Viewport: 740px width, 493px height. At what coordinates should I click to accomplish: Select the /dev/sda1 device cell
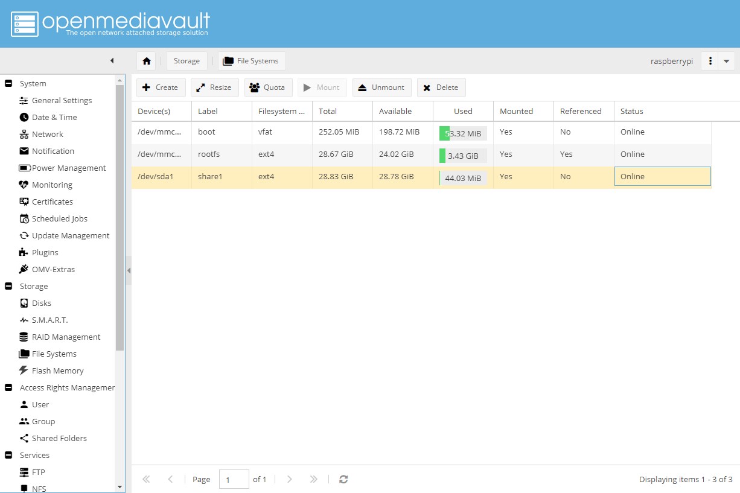pos(162,177)
